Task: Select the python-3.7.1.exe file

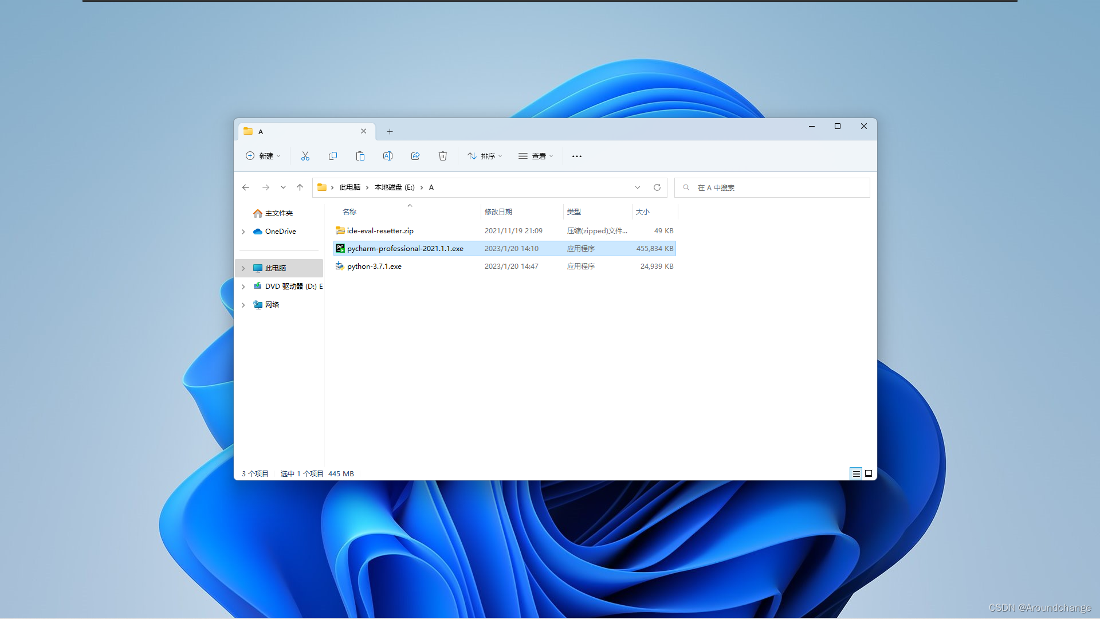Action: 374,267
